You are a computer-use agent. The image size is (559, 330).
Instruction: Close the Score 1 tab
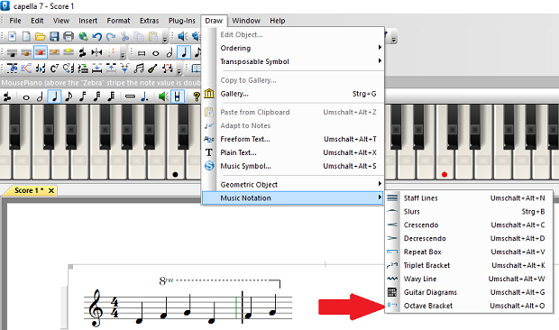[51, 190]
